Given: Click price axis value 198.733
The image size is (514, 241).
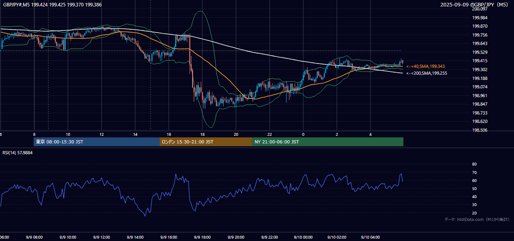Looking at the screenshot, I should coord(480,113).
